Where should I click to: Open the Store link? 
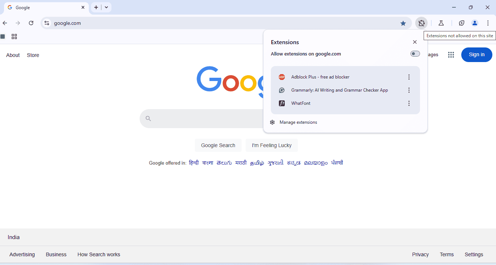pyautogui.click(x=33, y=55)
